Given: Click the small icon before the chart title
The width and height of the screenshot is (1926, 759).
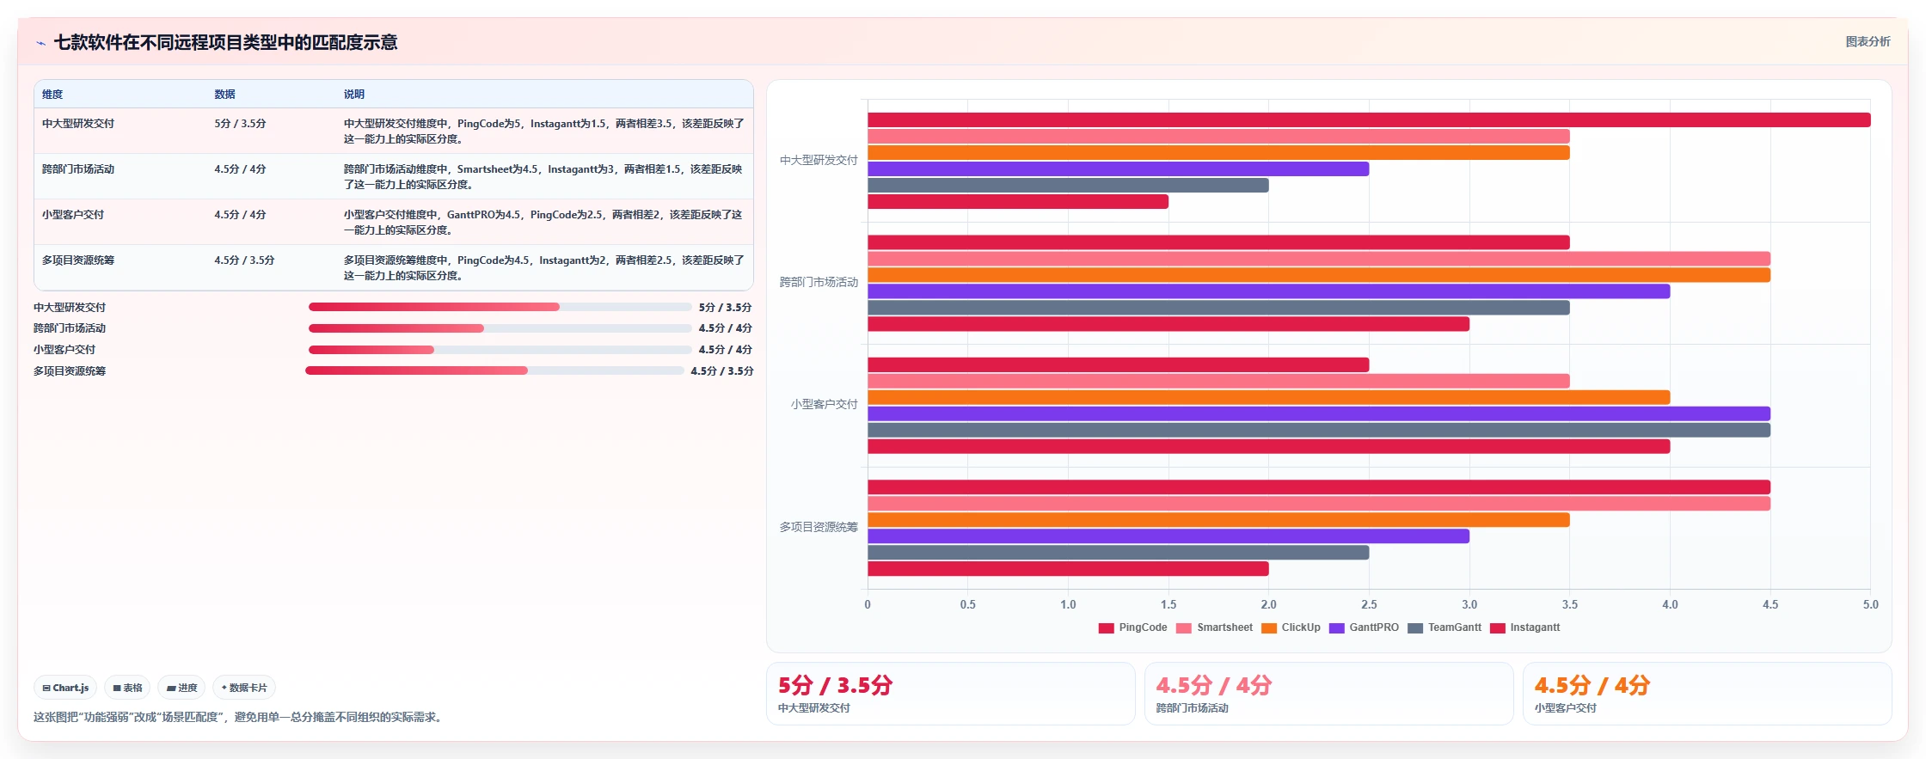Looking at the screenshot, I should click(40, 43).
